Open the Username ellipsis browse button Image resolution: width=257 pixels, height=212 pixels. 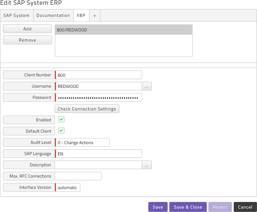[146, 86]
